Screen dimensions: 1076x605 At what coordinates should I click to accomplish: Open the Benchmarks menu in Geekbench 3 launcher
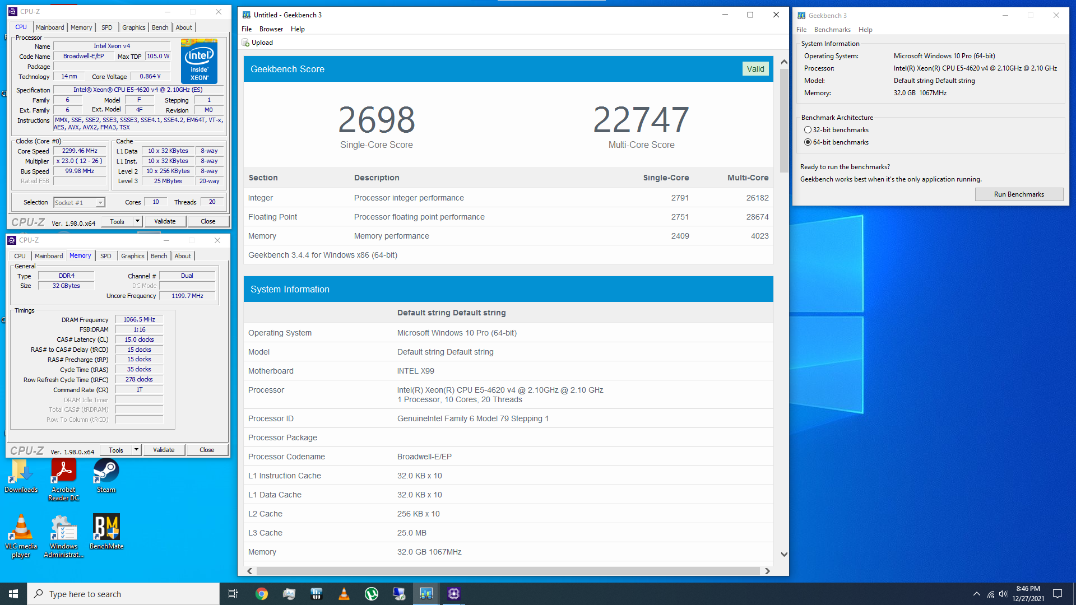tap(832, 30)
